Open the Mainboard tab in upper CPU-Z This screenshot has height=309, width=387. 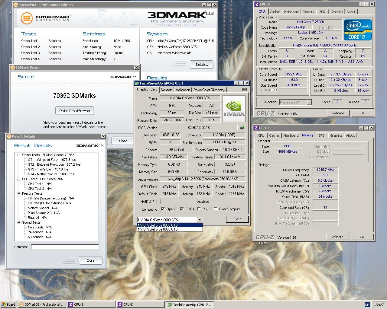click(291, 12)
